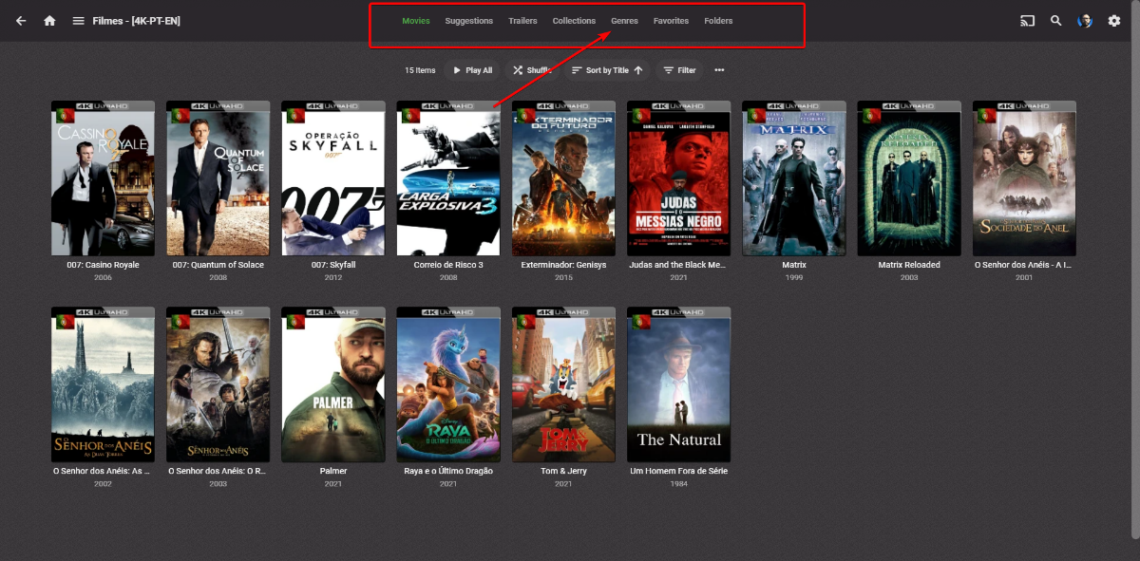Click year '1999' under Matrix
1140x561 pixels.
(794, 278)
